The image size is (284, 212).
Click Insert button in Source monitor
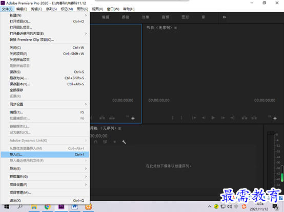(102, 118)
